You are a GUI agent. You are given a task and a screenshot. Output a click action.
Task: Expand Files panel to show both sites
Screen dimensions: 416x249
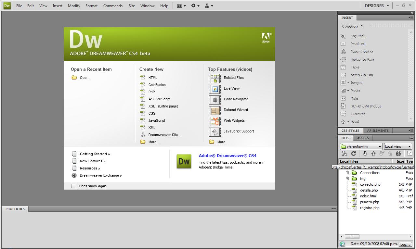[410, 154]
